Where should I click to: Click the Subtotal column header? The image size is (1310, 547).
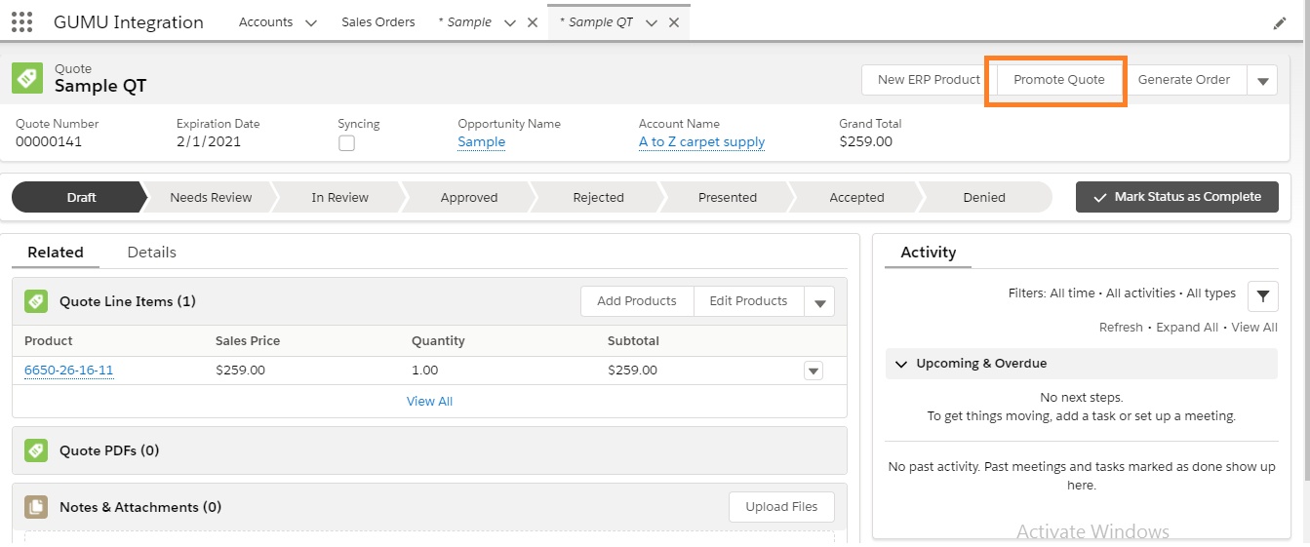click(633, 341)
